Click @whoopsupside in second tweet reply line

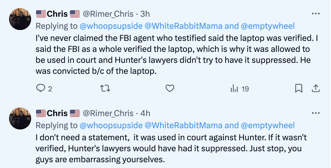111,125
